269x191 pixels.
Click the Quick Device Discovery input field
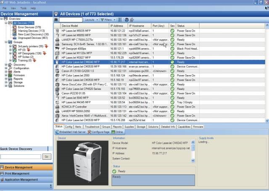pos(21,156)
